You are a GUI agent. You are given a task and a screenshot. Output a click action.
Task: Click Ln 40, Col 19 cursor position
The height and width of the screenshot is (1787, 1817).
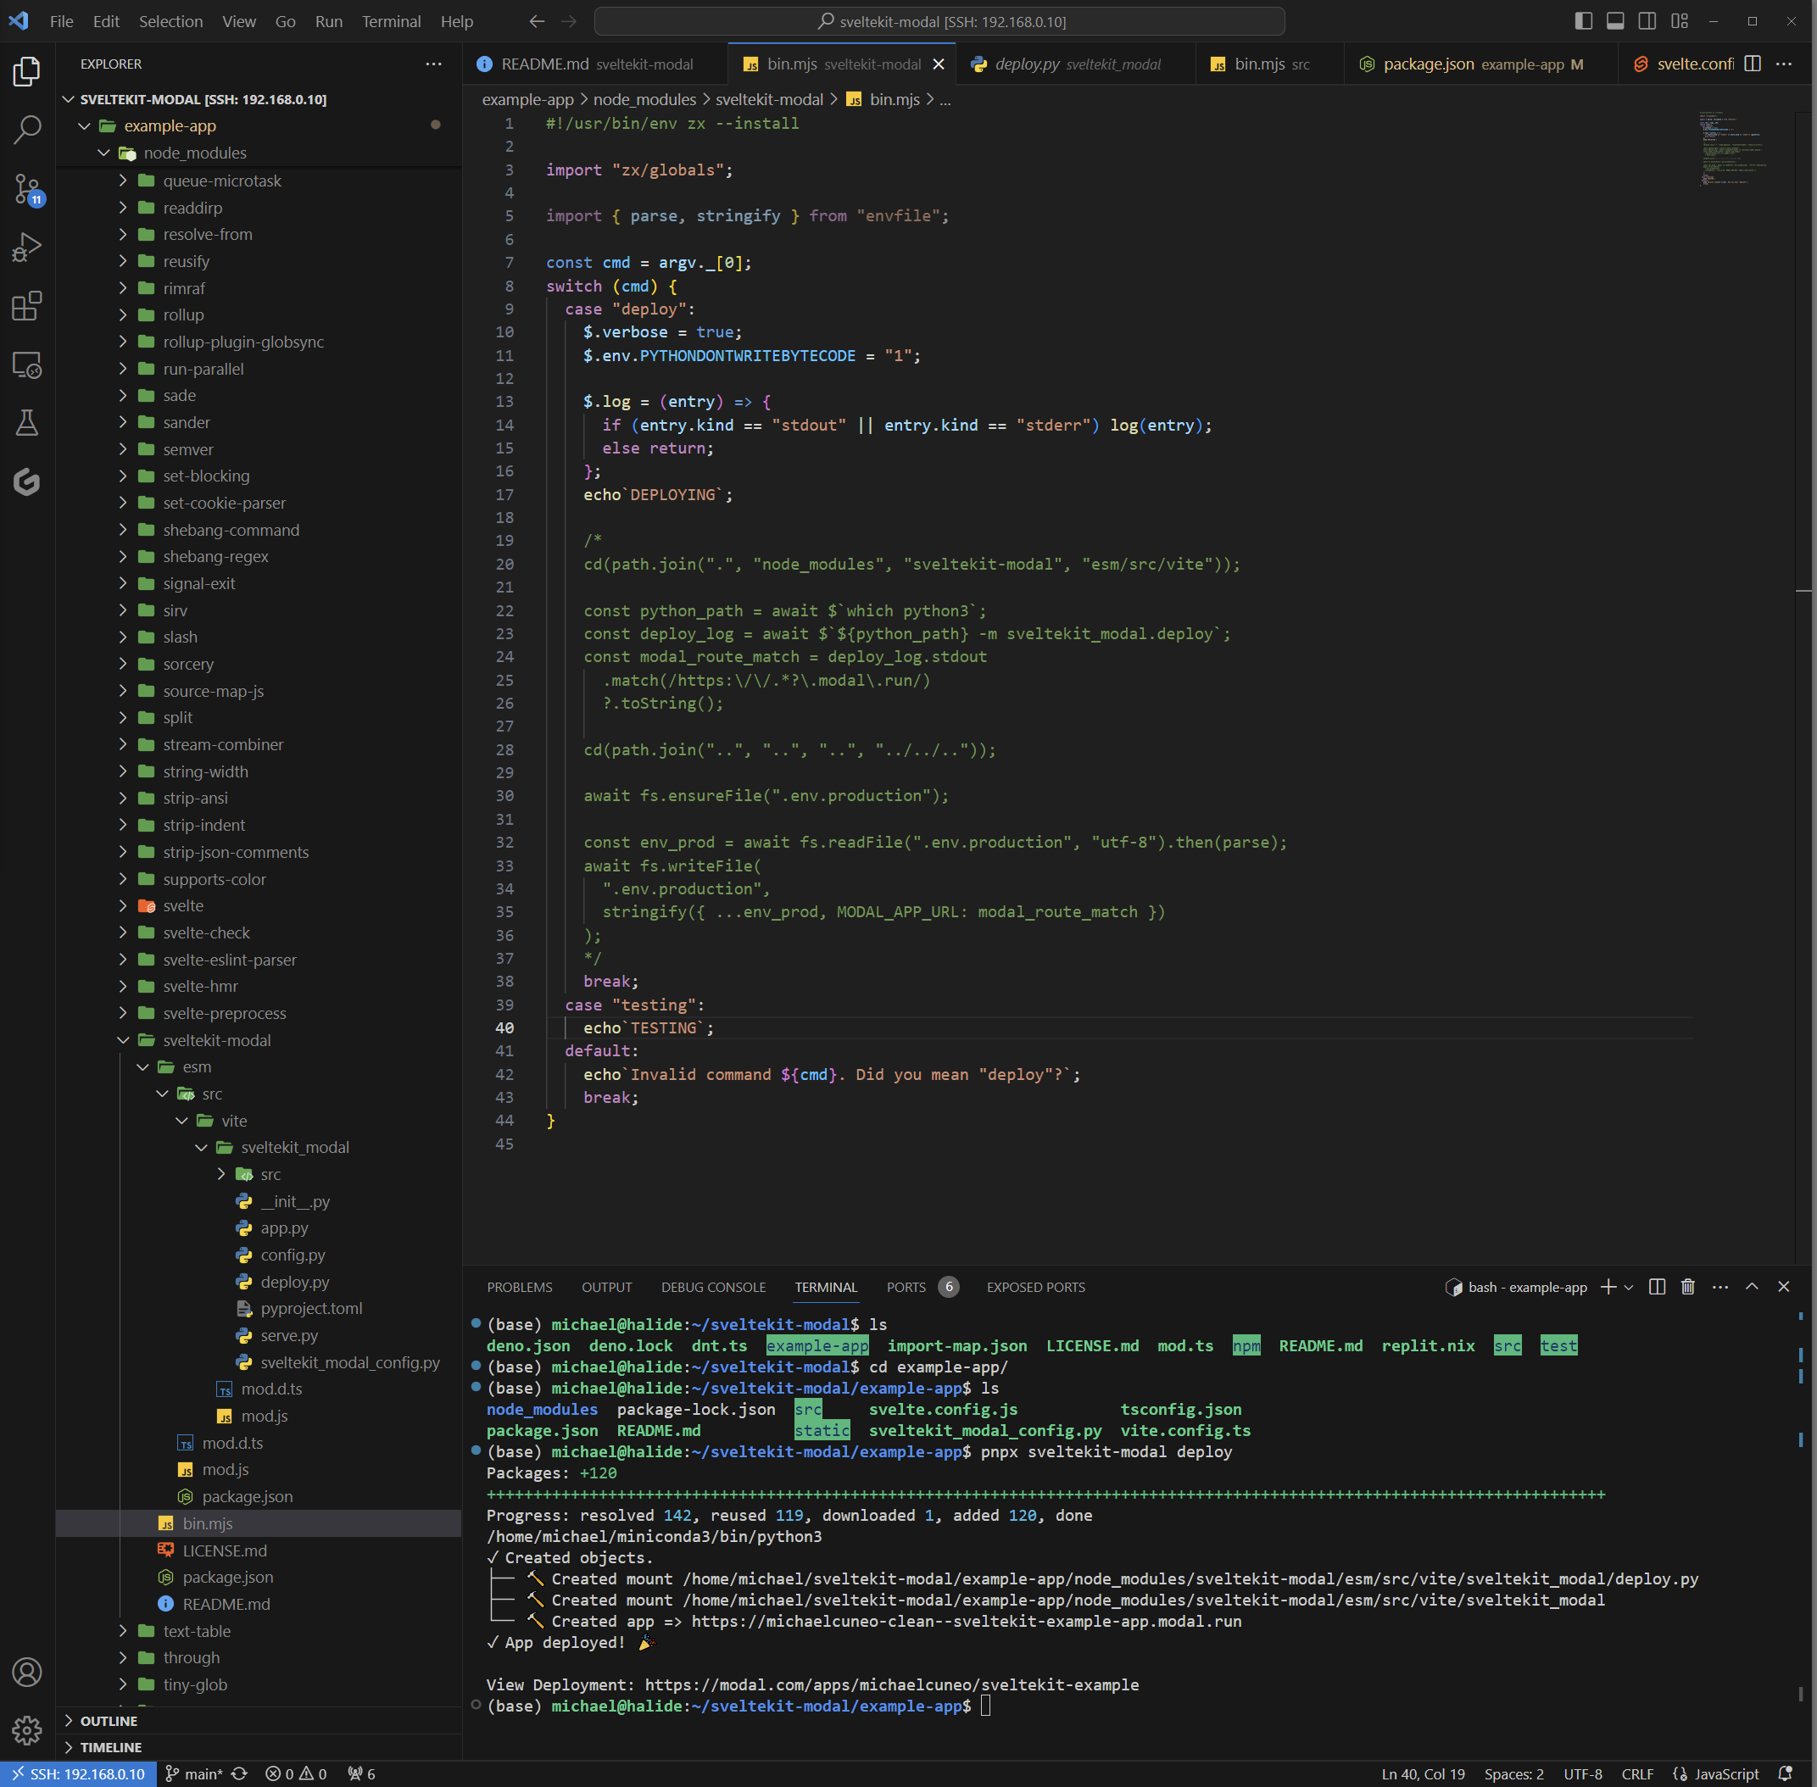[1423, 1773]
